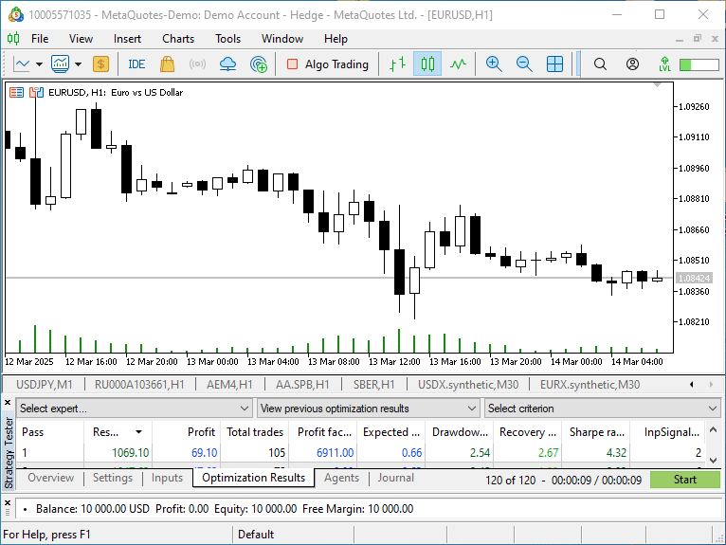Open the search magnifier icon
The height and width of the screenshot is (545, 726).
click(600, 64)
